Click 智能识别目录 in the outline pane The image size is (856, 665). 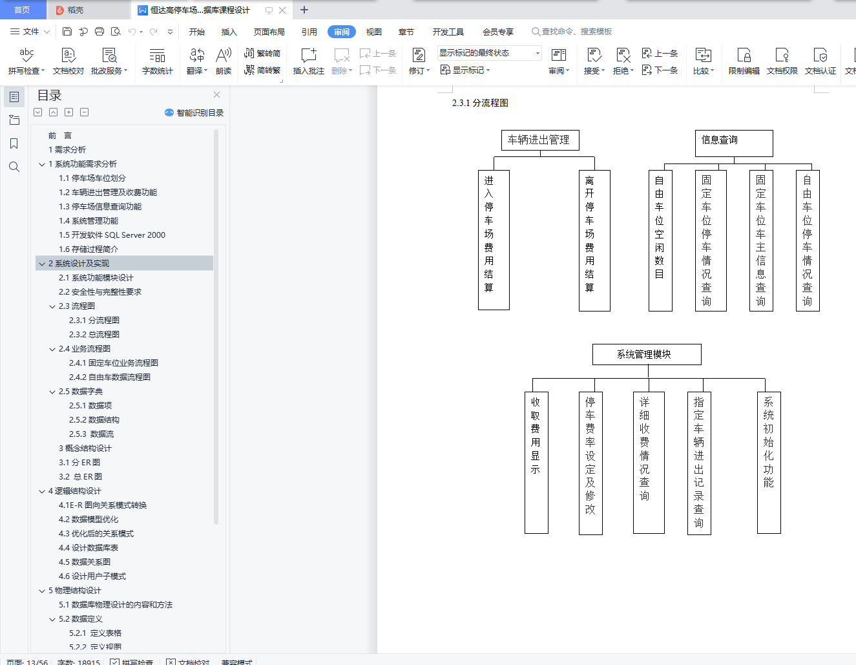tap(194, 112)
